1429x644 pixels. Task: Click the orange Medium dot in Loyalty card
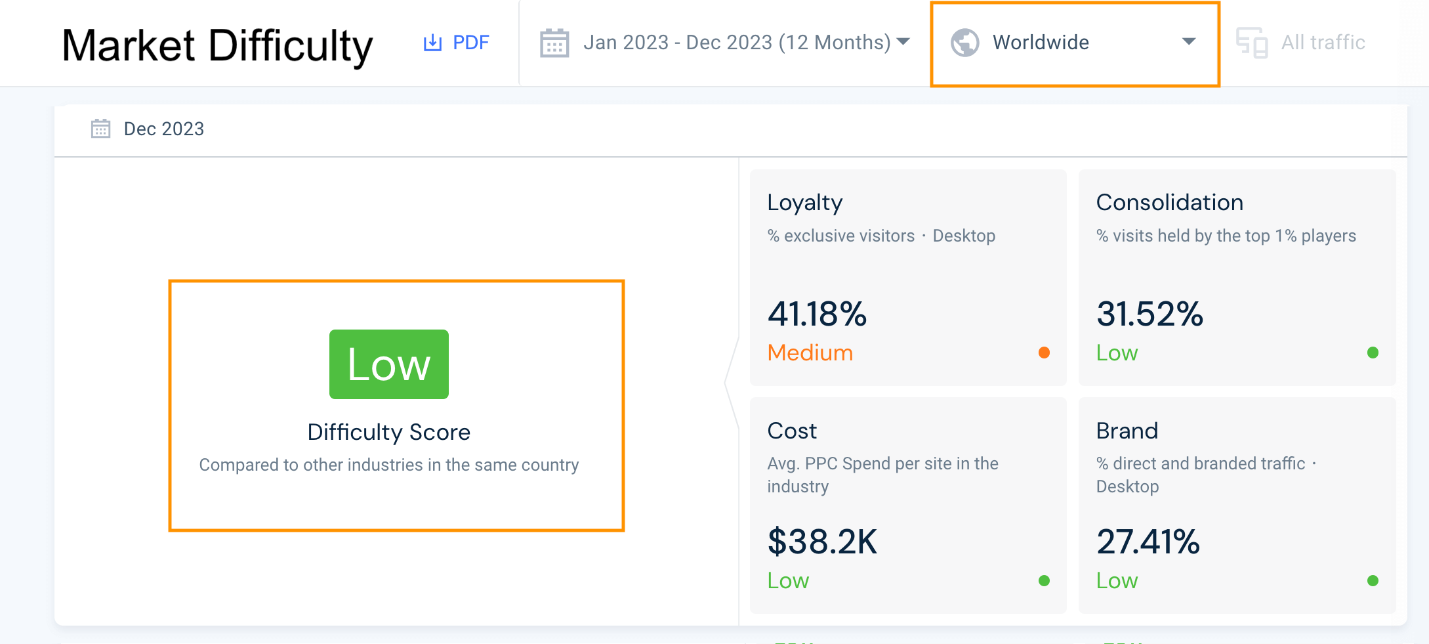(1044, 353)
